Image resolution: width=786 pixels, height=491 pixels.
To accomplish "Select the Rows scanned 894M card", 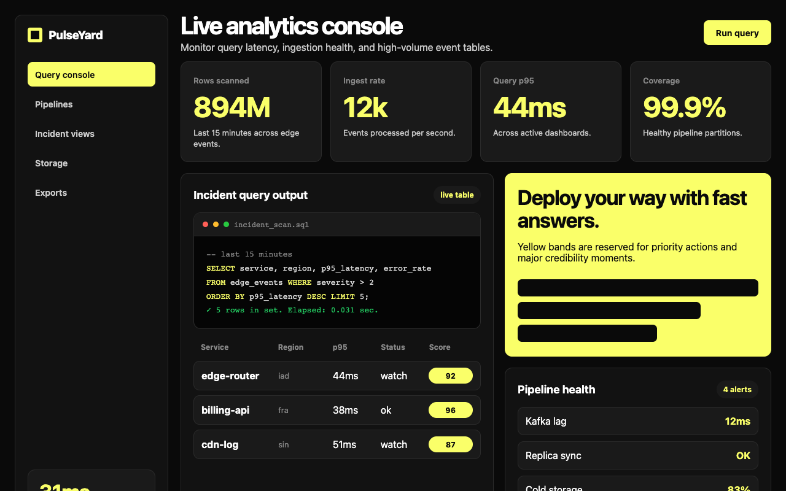I will tap(251, 112).
